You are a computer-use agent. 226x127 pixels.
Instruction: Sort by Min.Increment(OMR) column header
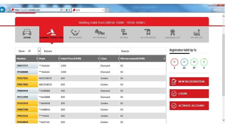coord(143,59)
